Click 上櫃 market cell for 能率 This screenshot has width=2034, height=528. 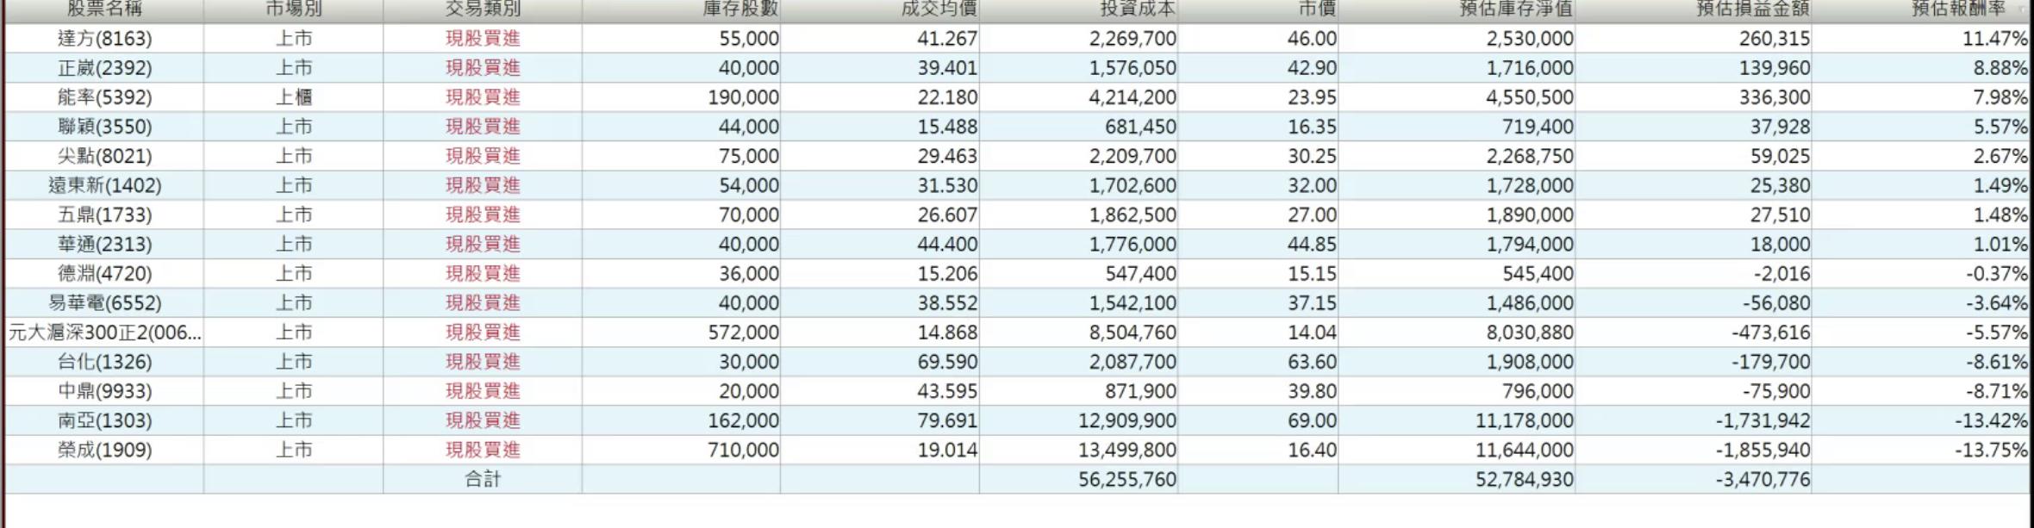(293, 97)
